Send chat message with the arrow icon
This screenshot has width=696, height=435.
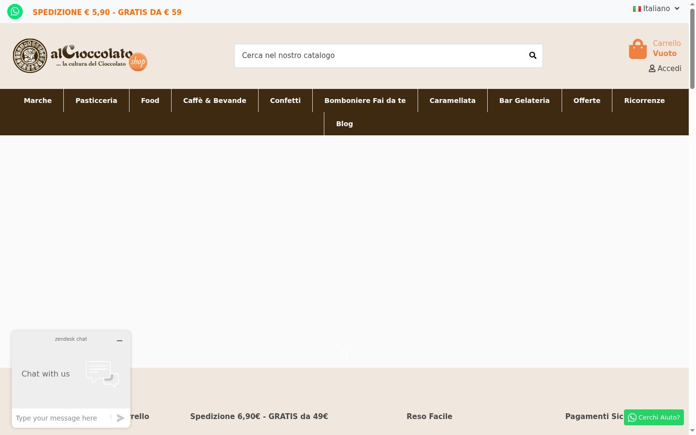120,418
